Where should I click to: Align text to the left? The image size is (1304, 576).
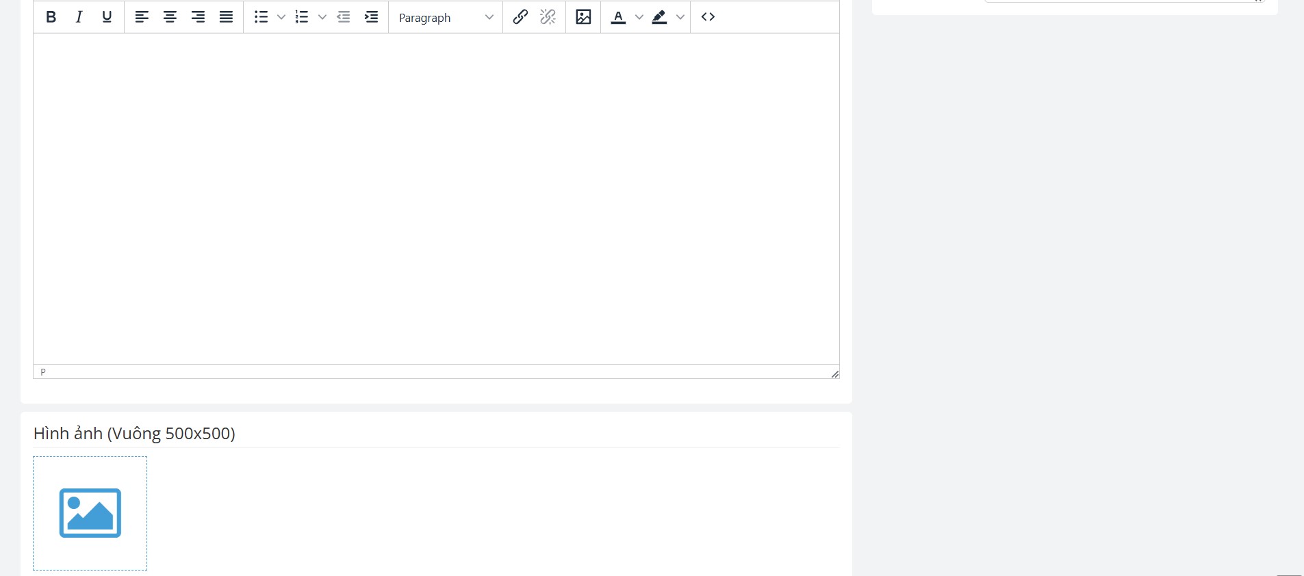click(142, 17)
